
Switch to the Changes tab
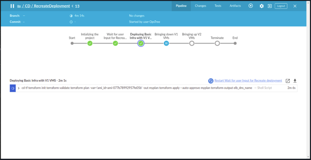coord(200,6)
